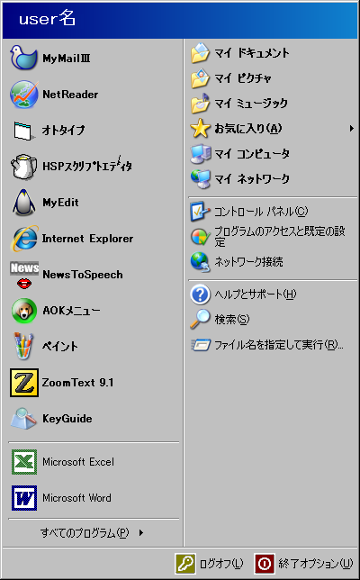Select the Internet Explorer menu label

pyautogui.click(x=87, y=239)
